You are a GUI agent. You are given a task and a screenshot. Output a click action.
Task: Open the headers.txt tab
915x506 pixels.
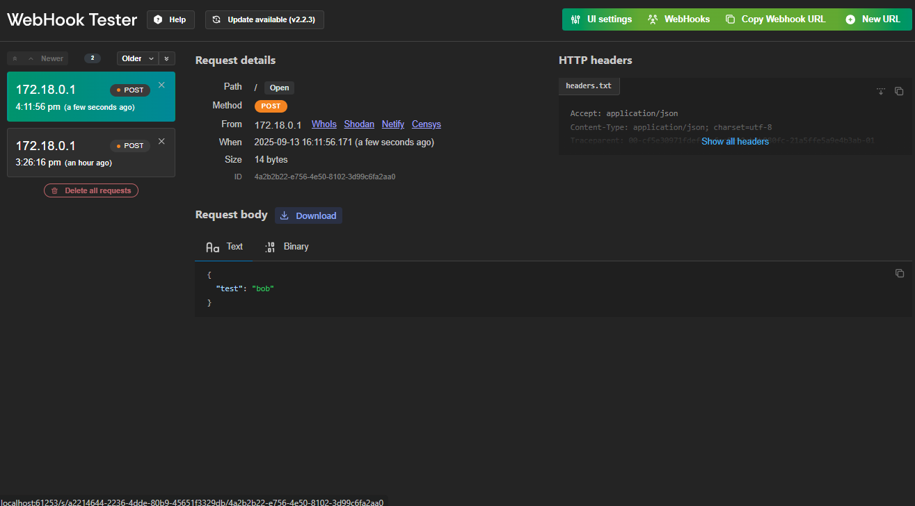tap(589, 85)
